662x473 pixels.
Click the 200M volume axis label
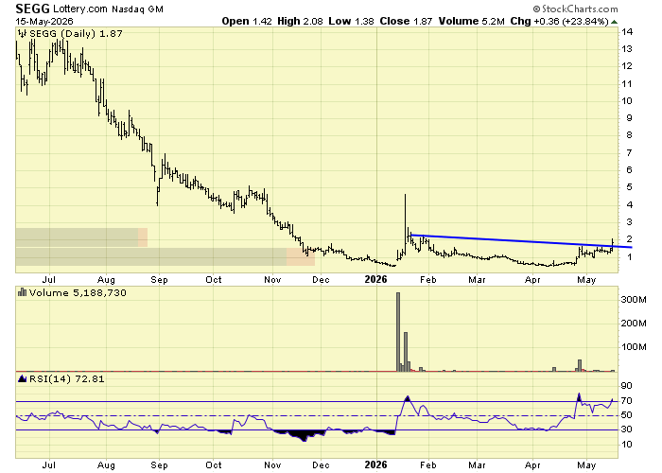pyautogui.click(x=634, y=324)
